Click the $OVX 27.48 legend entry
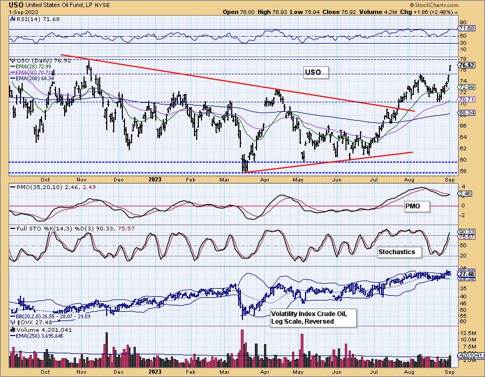 (32, 322)
